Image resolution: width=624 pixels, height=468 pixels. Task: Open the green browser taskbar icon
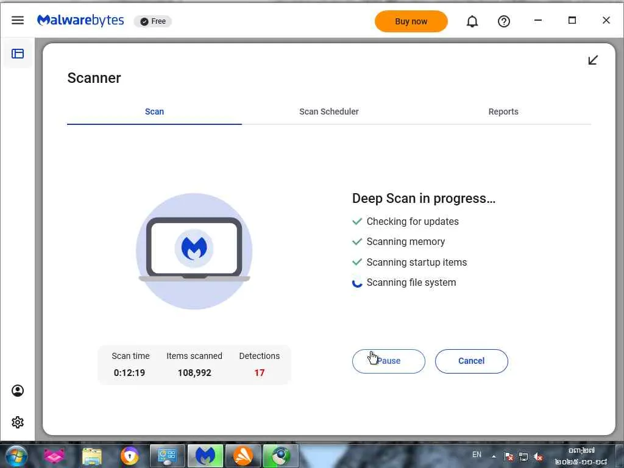point(280,456)
